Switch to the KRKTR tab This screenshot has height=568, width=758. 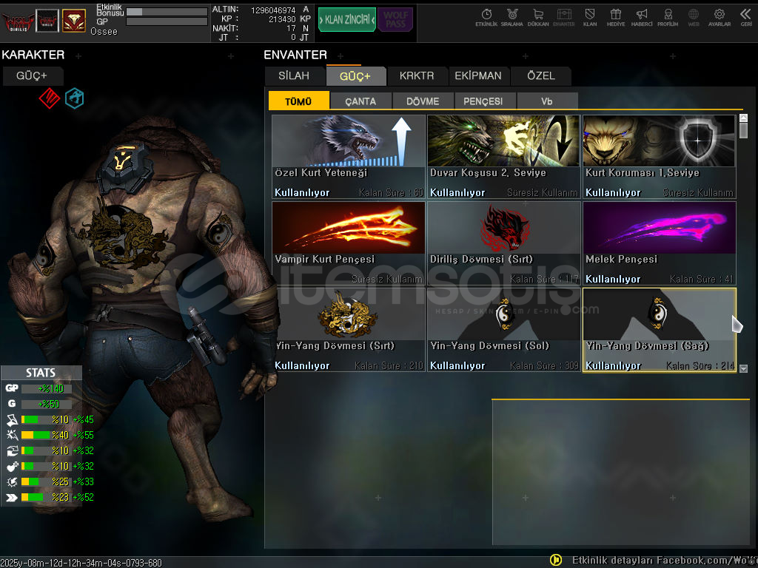click(417, 76)
